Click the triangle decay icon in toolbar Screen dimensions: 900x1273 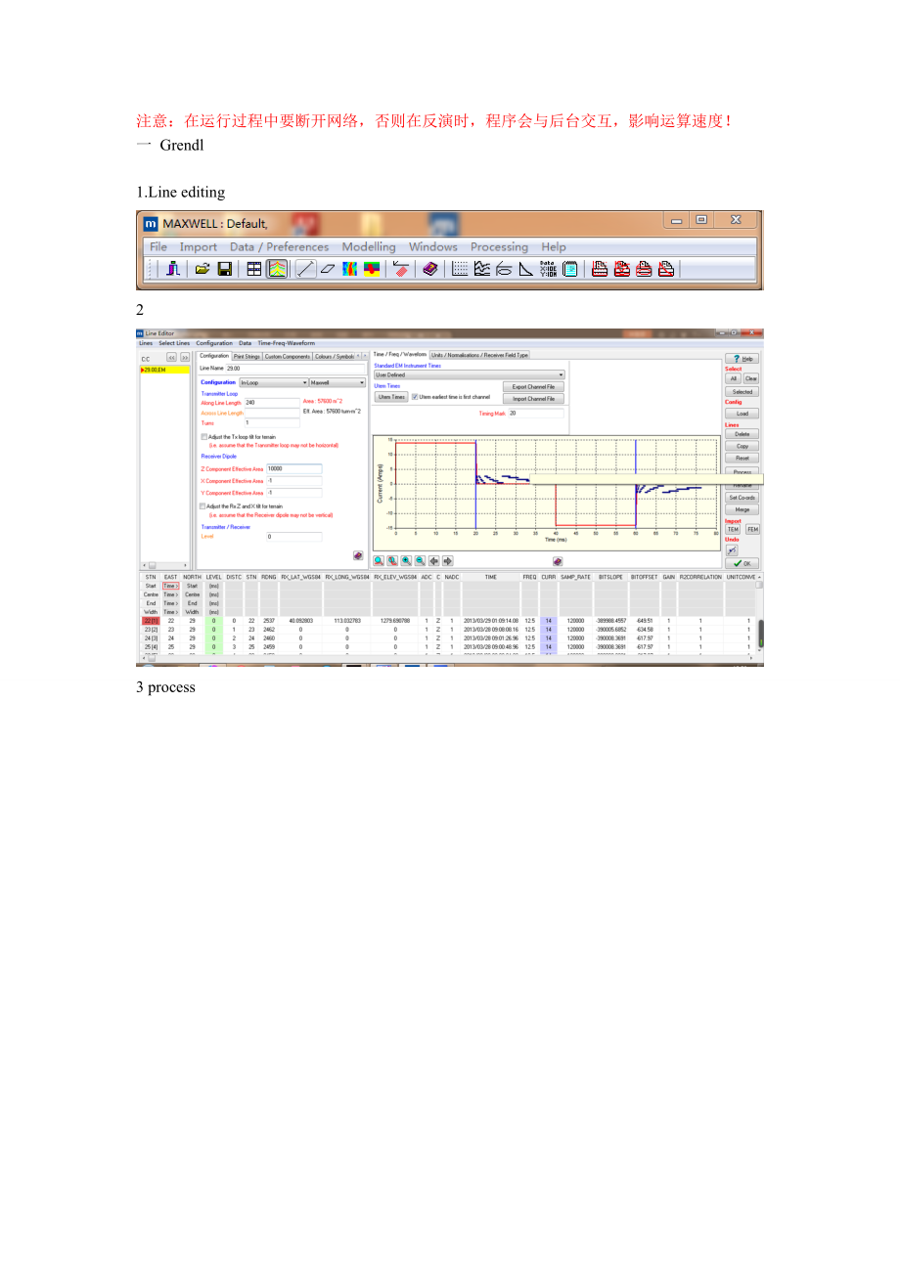coord(525,269)
